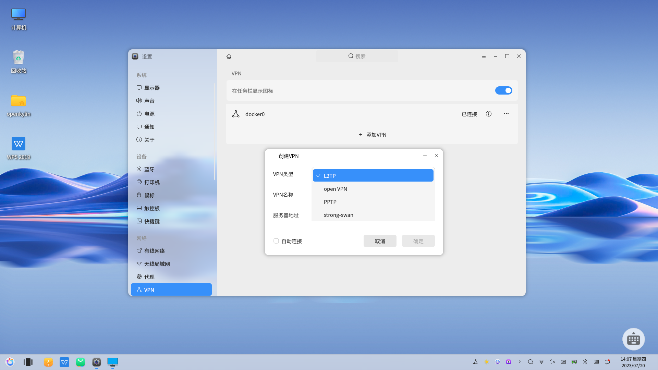This screenshot has width=658, height=370.
Task: Select open VPN option
Action: 373,189
